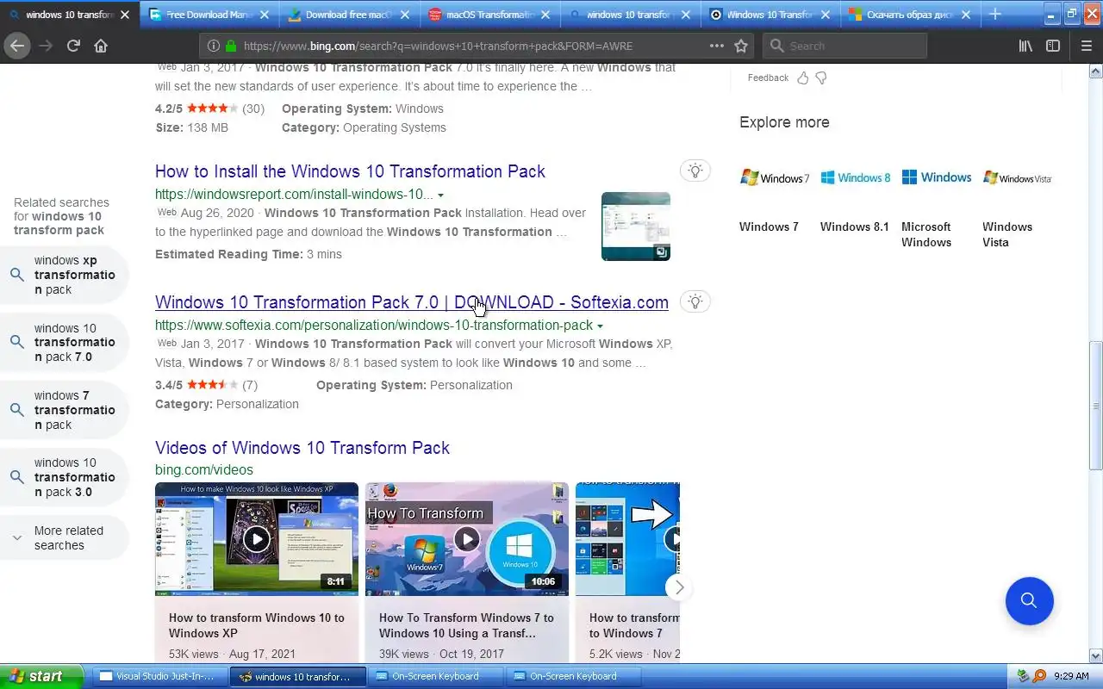Click the Feedback text link
The width and height of the screenshot is (1103, 689).
pos(768,78)
